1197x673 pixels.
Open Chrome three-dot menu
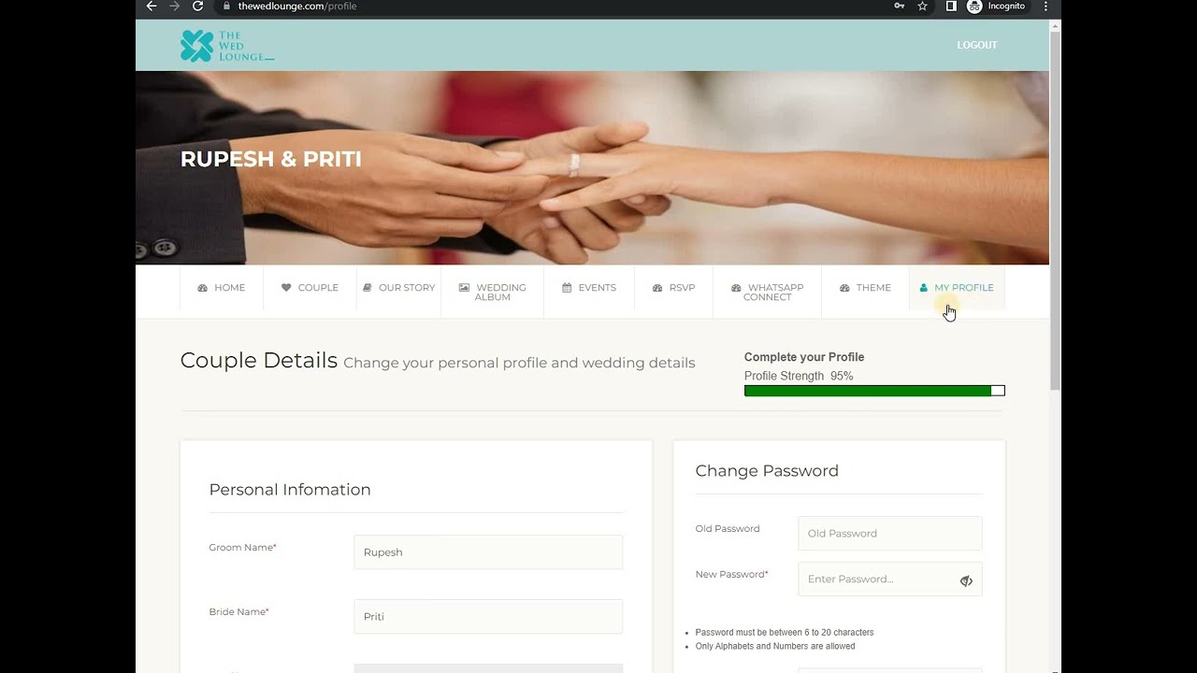1046,7
